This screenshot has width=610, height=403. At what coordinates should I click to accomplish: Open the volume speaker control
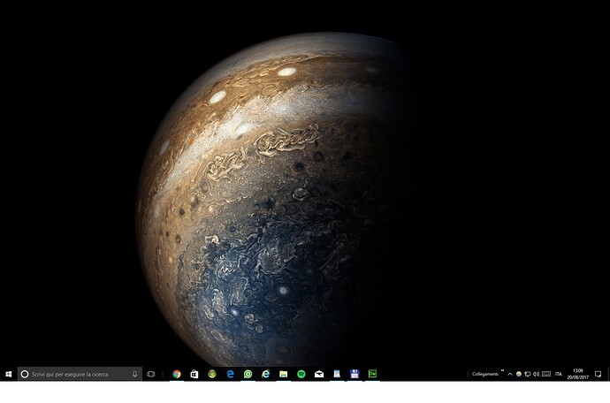[536, 374]
